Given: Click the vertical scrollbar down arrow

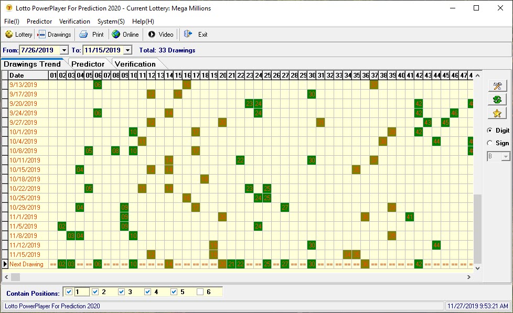Looking at the screenshot, I should pyautogui.click(x=477, y=268).
